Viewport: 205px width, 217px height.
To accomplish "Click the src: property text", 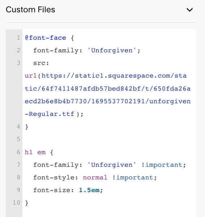I will (x=41, y=63).
